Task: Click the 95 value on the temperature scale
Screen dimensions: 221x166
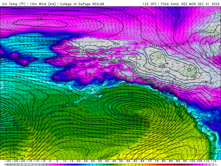Action: click(x=185, y=161)
